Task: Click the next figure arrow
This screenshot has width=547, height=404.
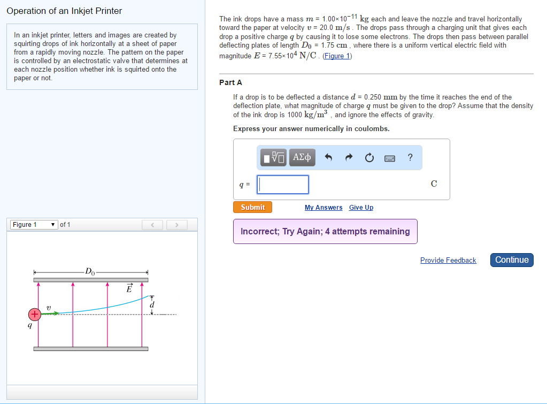Action: 176,225
